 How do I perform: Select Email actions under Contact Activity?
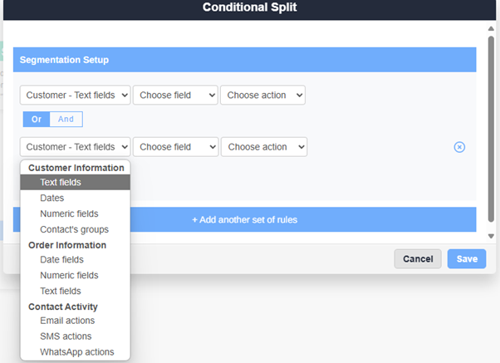coord(67,321)
